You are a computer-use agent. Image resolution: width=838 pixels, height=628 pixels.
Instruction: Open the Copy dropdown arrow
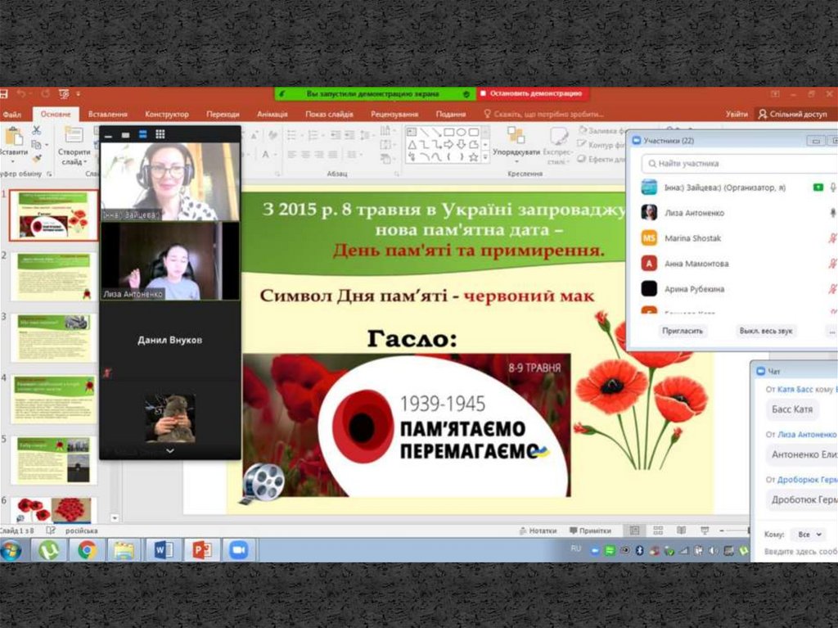[47, 146]
